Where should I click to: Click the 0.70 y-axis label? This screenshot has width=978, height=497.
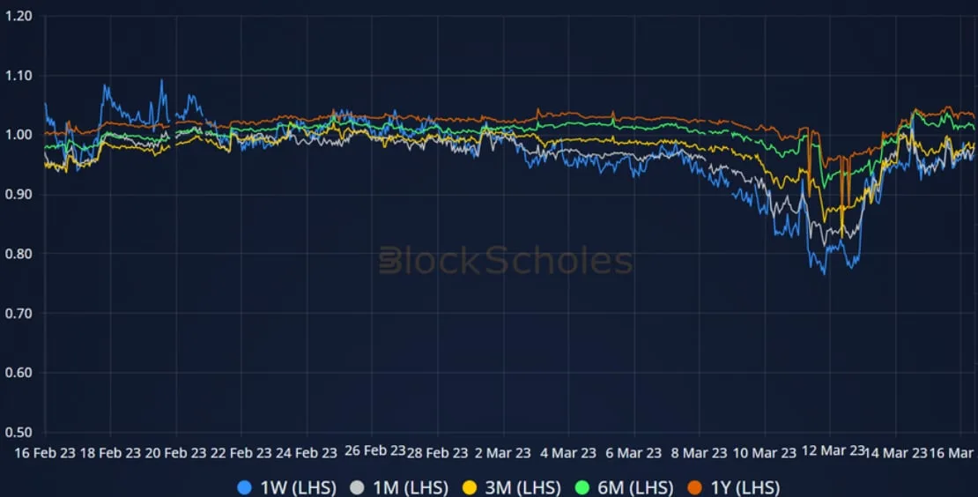point(19,314)
